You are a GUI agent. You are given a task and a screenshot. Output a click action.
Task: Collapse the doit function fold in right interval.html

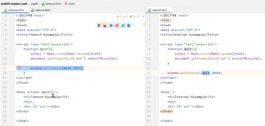pos(159,49)
